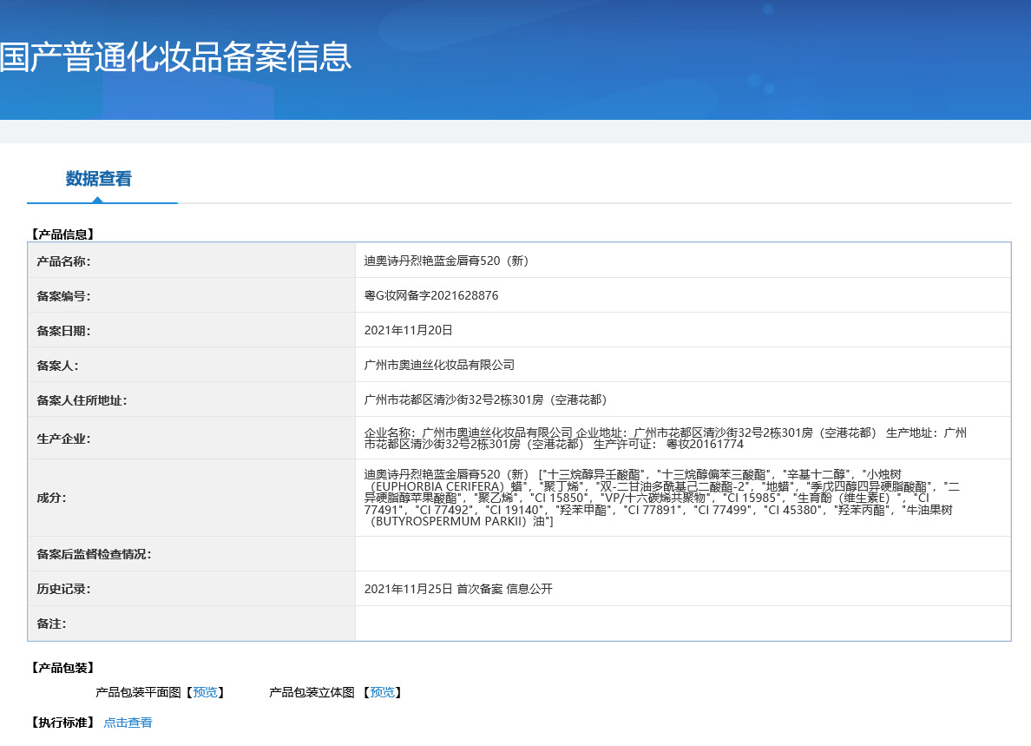Open the 点击查看 execution standard link

click(128, 723)
